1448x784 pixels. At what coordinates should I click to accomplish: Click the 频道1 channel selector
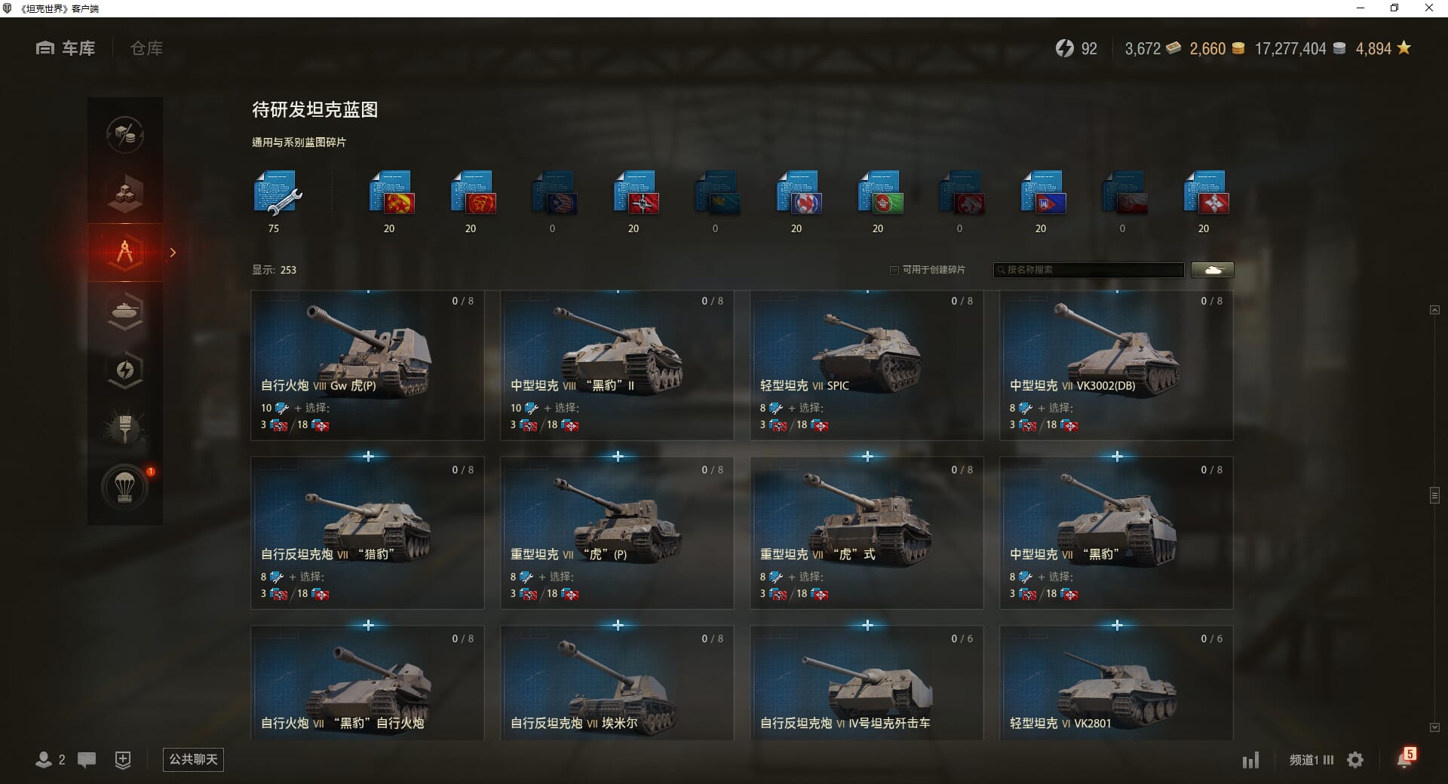pos(1311,760)
